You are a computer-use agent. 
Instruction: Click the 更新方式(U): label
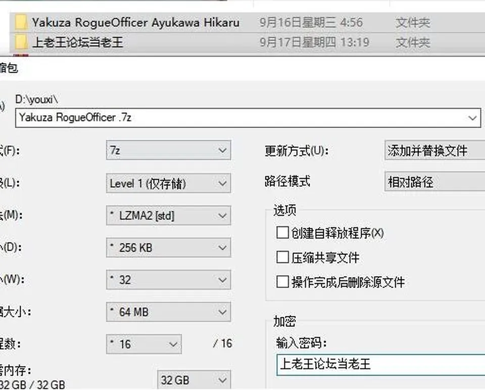click(297, 151)
